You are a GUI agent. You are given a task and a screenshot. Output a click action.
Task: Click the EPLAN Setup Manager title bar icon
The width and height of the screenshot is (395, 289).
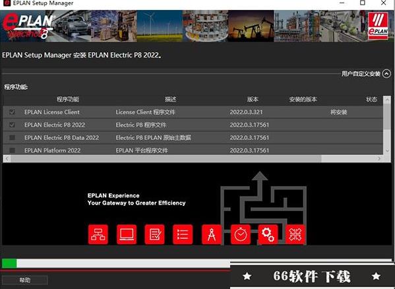(7, 3)
